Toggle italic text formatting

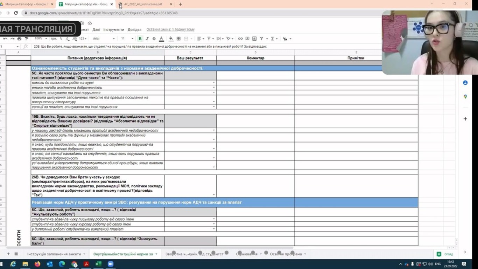[147, 39]
